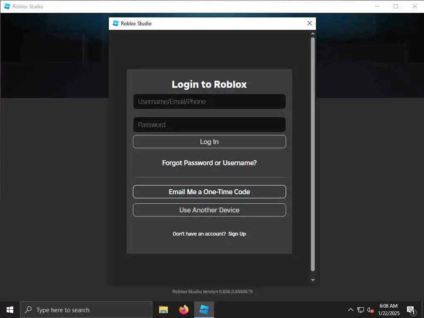
Task: Select the Roblox Studio taskbar icon
Action: point(204,310)
